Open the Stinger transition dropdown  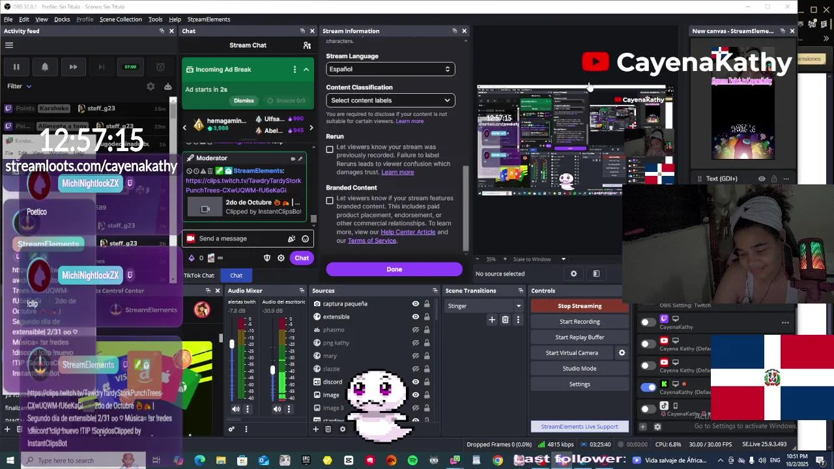point(485,306)
